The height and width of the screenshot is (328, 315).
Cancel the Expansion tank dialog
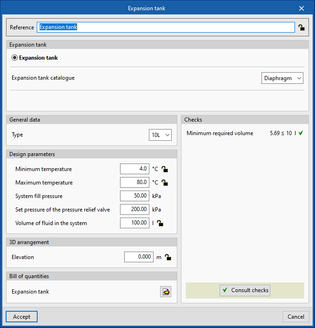pyautogui.click(x=295, y=317)
